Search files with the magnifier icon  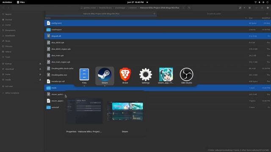click(189, 8)
